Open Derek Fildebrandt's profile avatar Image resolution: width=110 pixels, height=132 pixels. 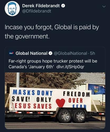coord(12,9)
